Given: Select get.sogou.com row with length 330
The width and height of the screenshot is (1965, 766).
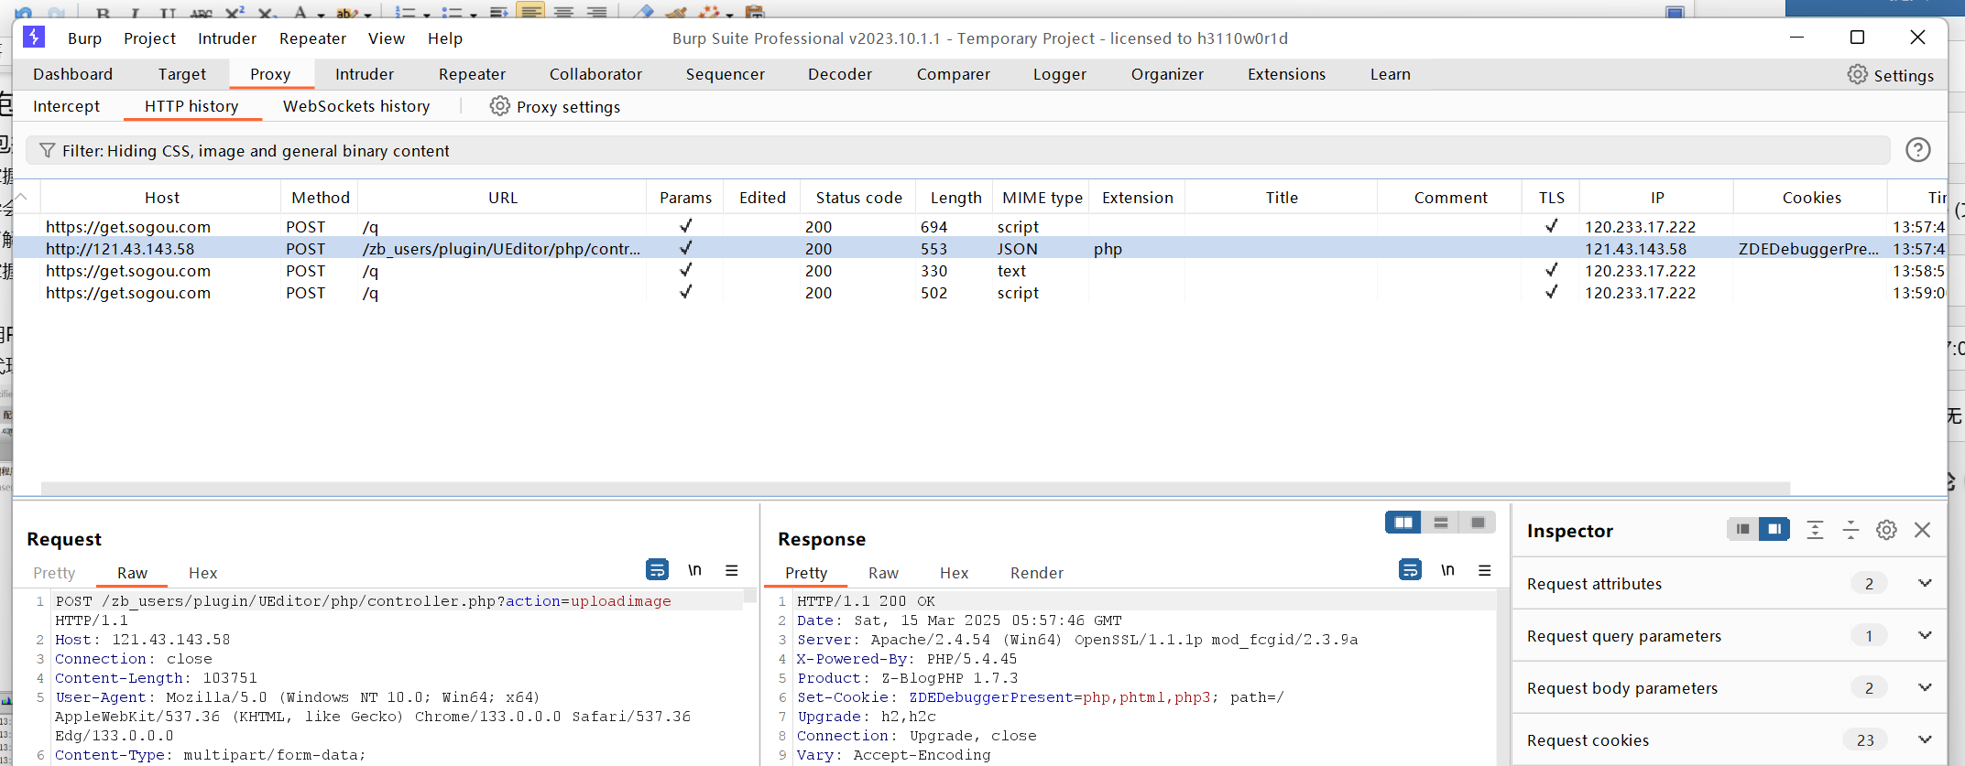Looking at the screenshot, I should pyautogui.click(x=980, y=270).
